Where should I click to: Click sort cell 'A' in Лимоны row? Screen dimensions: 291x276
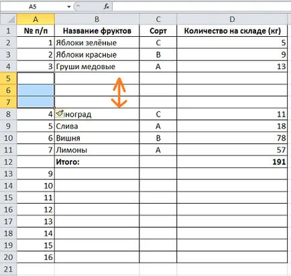[158, 150]
